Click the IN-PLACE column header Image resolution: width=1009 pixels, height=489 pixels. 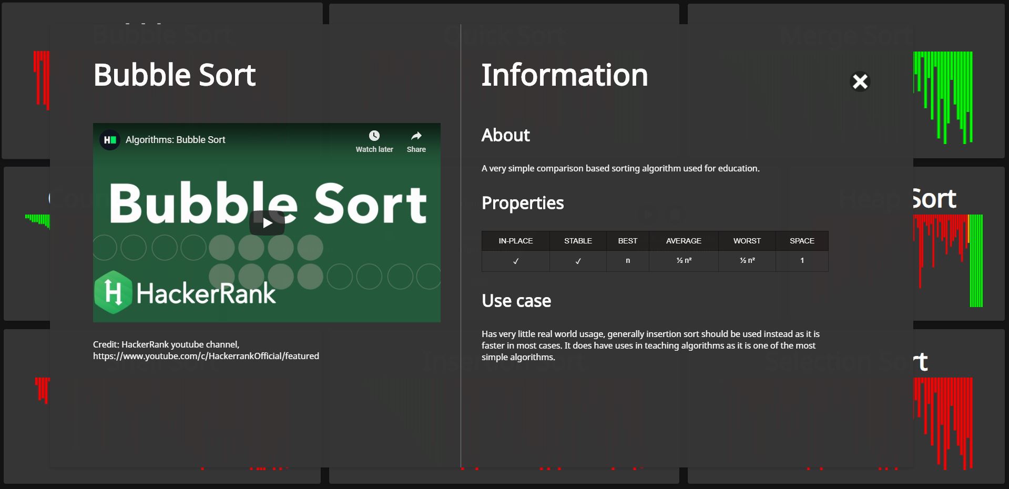click(516, 241)
